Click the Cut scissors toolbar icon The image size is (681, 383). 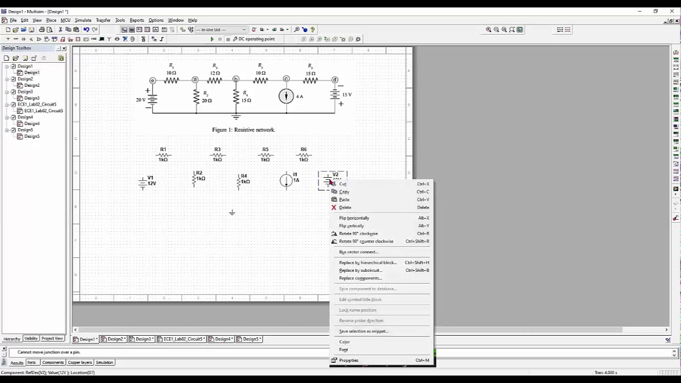(x=61, y=30)
